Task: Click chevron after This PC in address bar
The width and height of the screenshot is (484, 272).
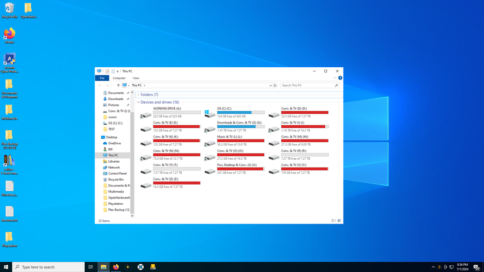Action: (144, 86)
